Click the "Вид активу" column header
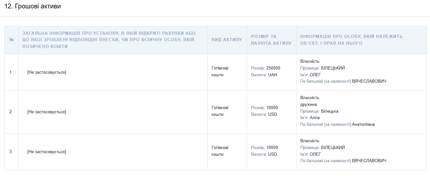 pyautogui.click(x=226, y=40)
